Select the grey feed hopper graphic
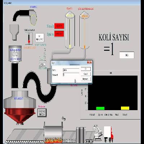The image size is (144, 144). (x=14, y=32)
